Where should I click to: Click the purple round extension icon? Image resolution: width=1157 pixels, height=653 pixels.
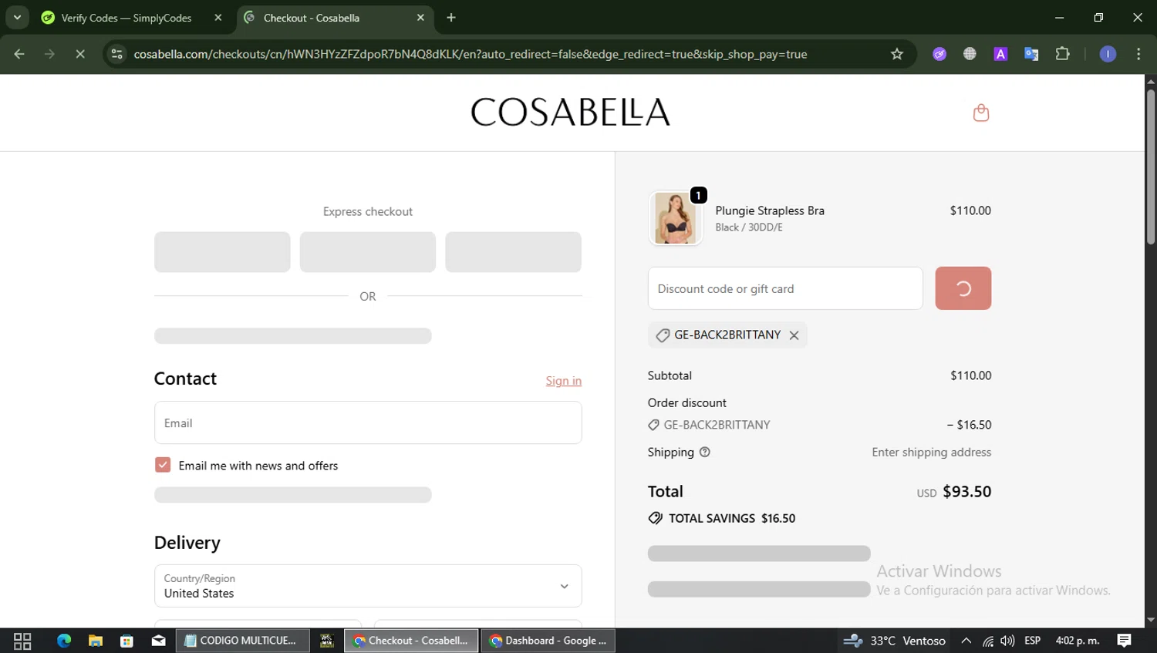[939, 54]
